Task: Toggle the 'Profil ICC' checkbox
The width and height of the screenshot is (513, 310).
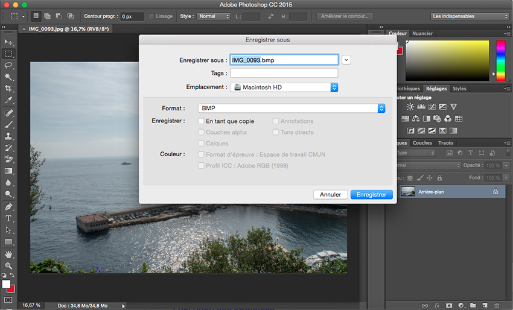Action: point(202,165)
